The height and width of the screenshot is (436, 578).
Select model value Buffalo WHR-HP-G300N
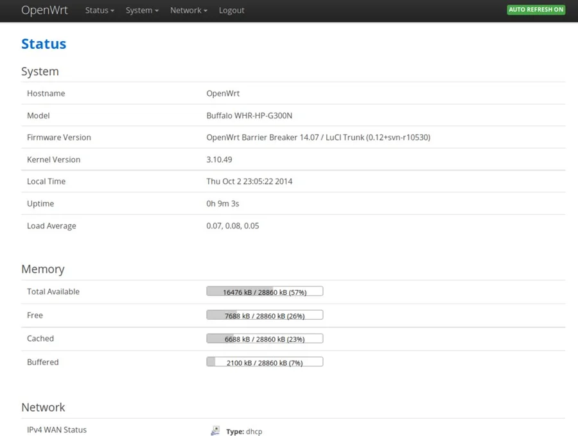pyautogui.click(x=249, y=116)
